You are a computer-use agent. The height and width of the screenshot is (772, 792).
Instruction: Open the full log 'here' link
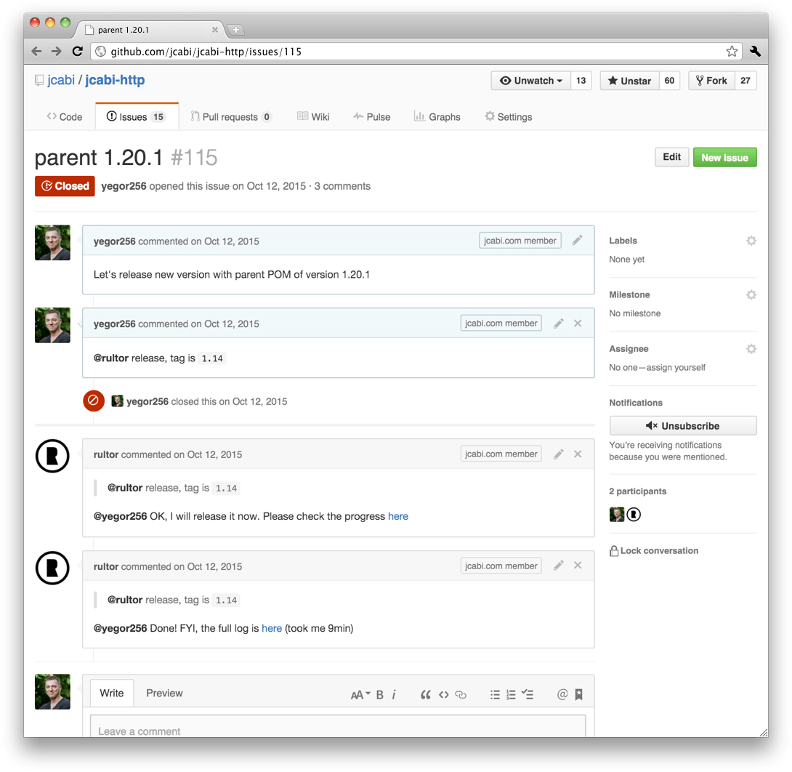tap(272, 629)
